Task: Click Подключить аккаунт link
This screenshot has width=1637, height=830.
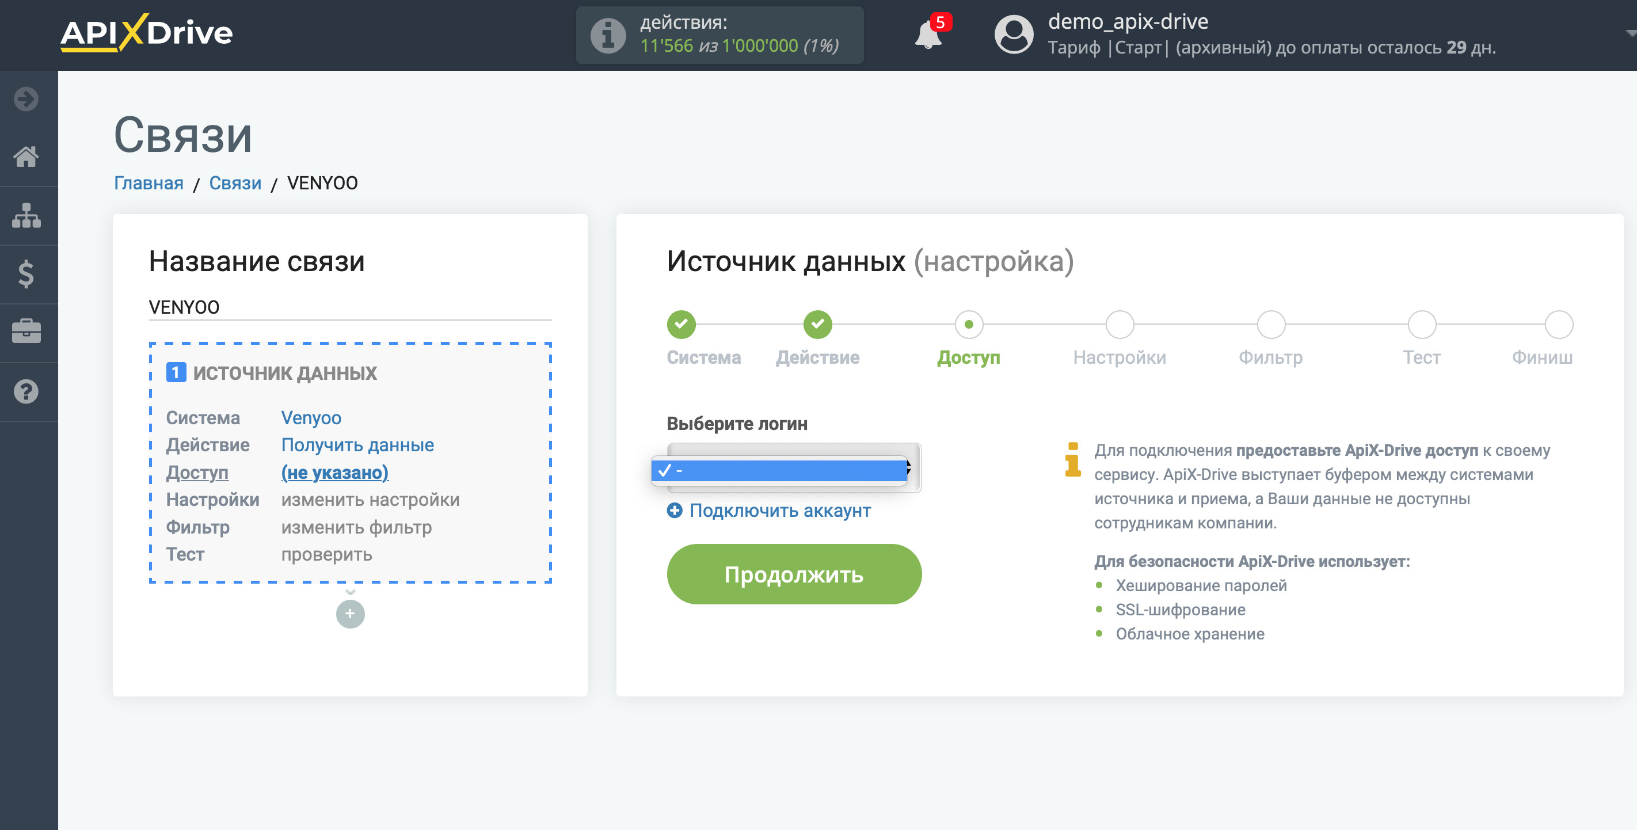Action: 780,511
